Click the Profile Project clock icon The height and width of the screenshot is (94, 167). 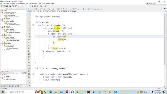(x=45, y=6)
